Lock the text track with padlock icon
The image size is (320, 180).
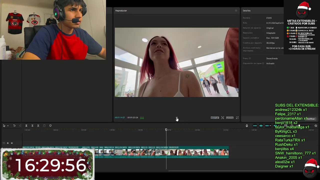[x=8, y=143]
